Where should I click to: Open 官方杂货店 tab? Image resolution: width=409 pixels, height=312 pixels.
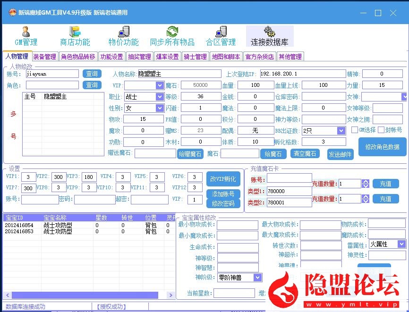(260, 57)
